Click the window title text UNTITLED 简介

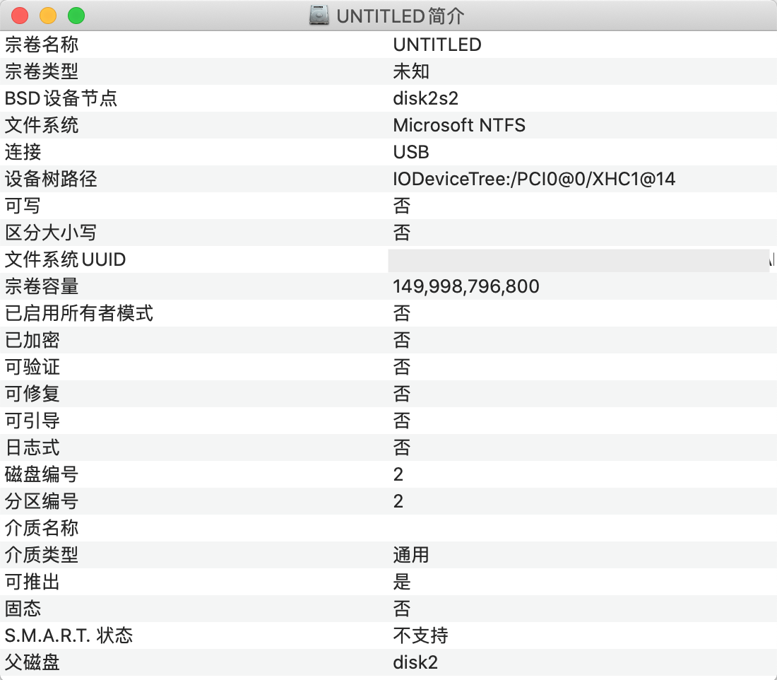pyautogui.click(x=401, y=16)
